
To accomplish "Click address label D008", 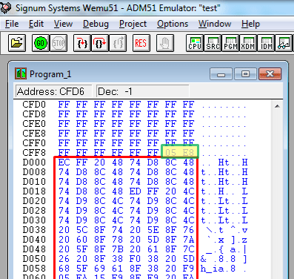I will (34, 172).
